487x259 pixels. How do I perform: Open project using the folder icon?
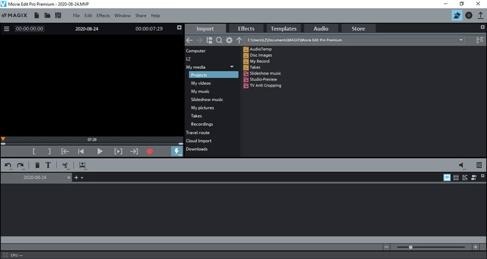[x=47, y=15]
